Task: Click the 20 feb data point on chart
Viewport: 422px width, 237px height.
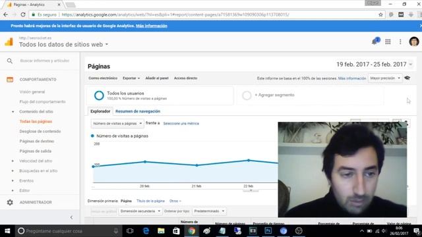Action: click(145, 162)
